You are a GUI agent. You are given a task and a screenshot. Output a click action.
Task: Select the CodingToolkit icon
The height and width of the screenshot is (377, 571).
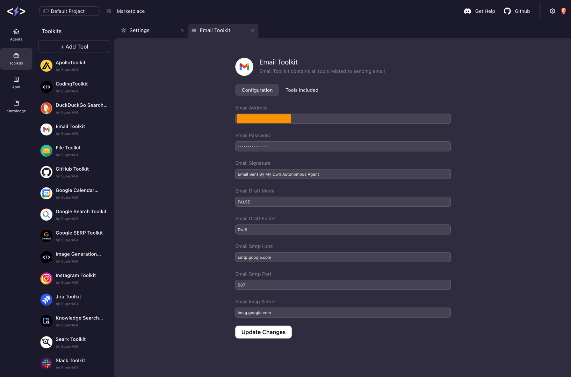pos(46,87)
